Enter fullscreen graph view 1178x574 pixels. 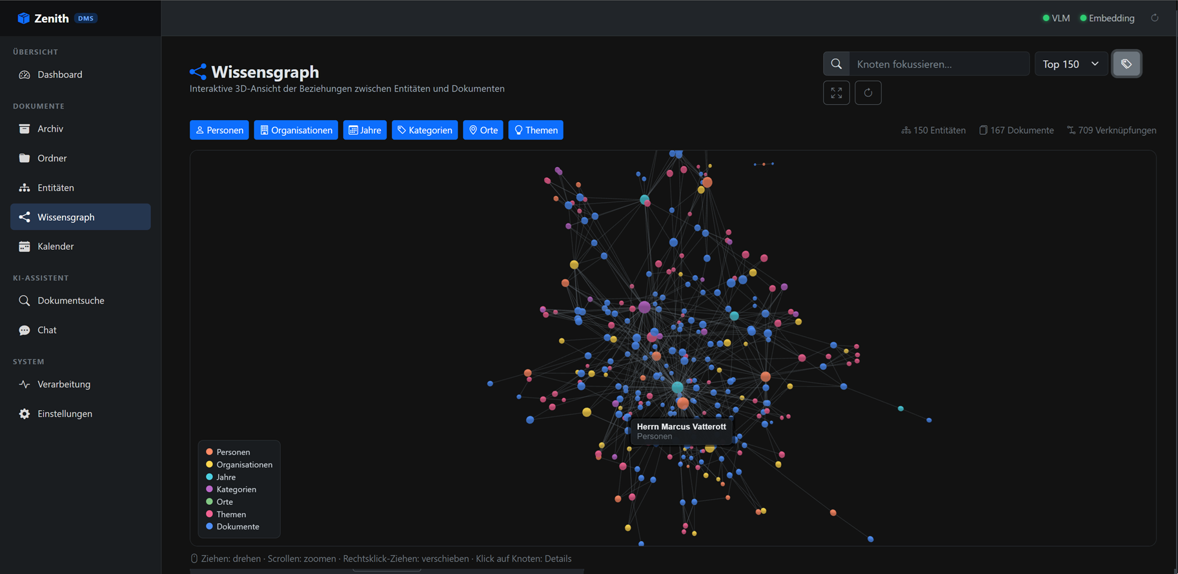click(x=837, y=93)
